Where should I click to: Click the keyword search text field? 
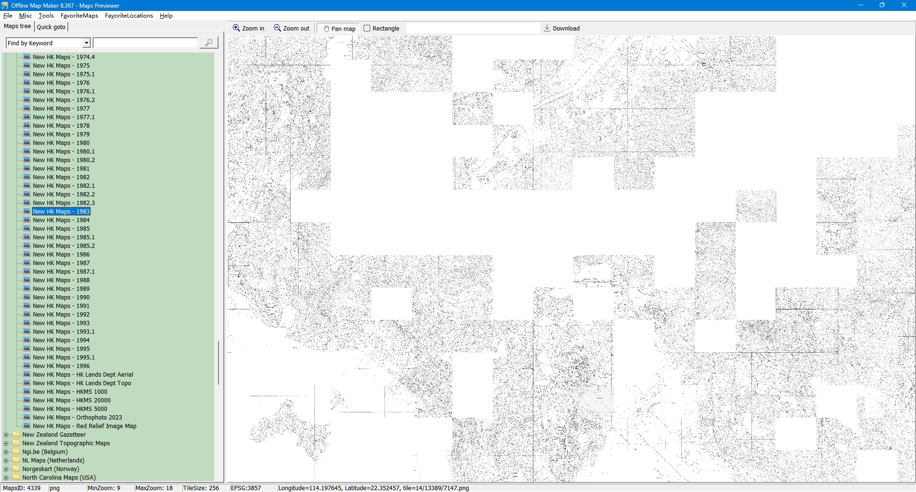(x=146, y=43)
